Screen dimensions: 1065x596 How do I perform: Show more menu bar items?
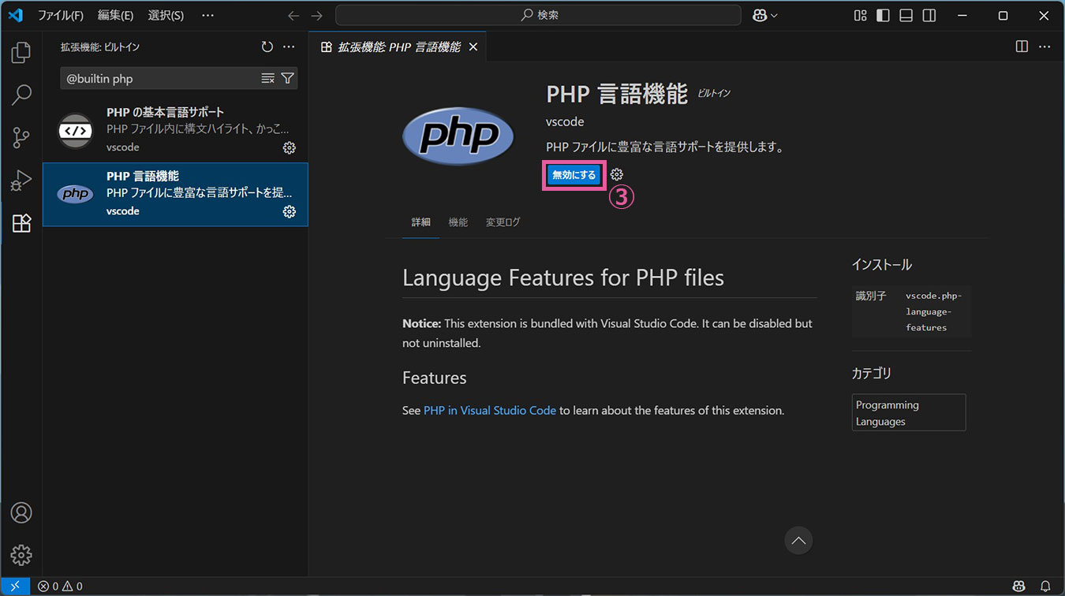click(x=207, y=16)
